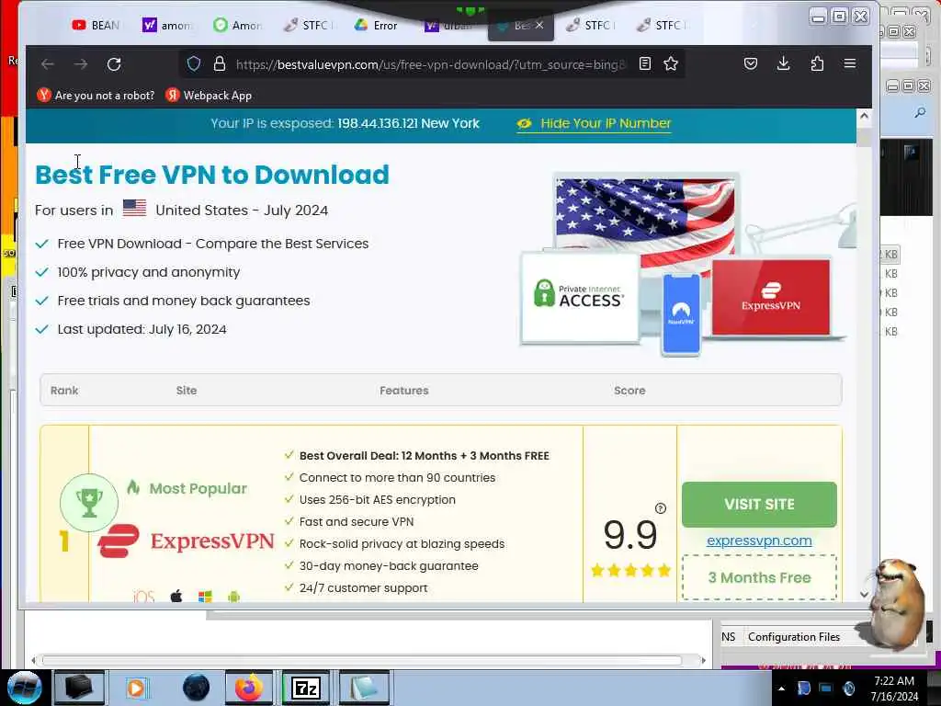
Task: Click the Private Internet Access logo card
Action: click(580, 297)
